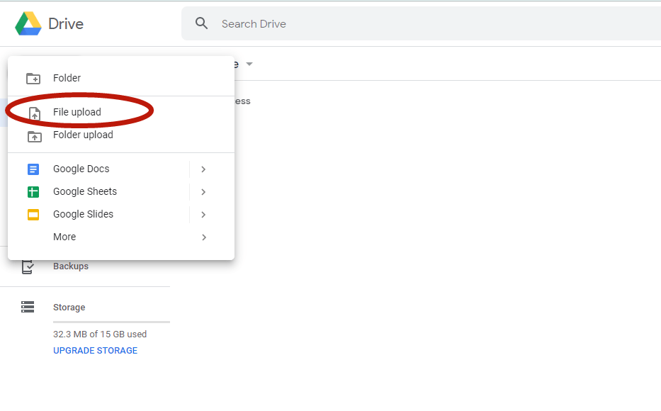Click the Storage icon
Screen dimensions: 661x411
pyautogui.click(x=28, y=307)
